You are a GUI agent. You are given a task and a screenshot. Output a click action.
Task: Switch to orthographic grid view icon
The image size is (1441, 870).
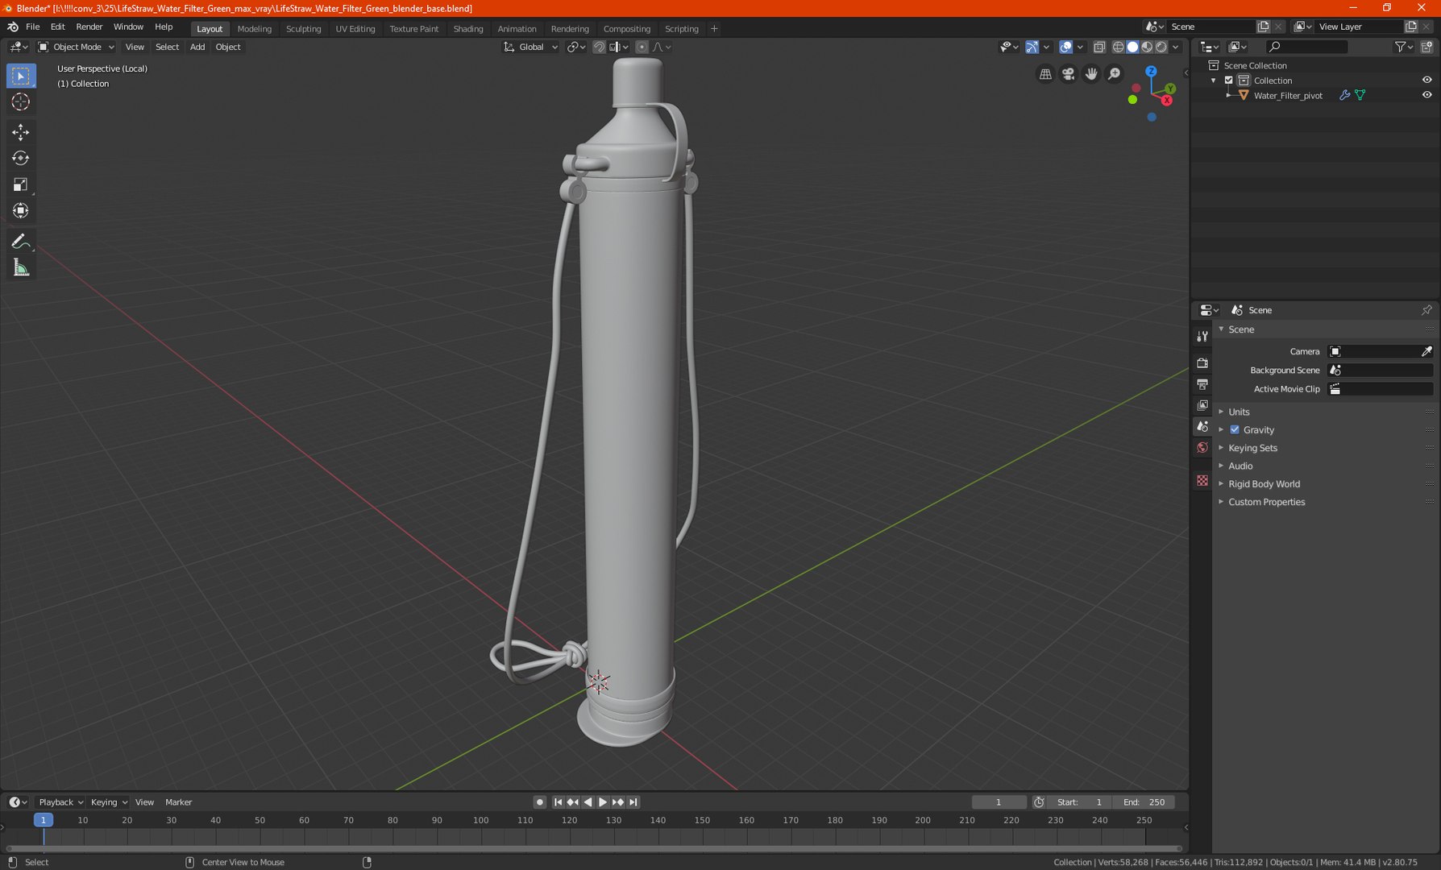point(1045,74)
